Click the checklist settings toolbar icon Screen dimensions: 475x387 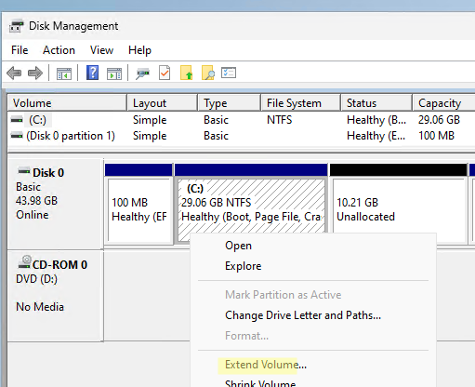tap(229, 73)
